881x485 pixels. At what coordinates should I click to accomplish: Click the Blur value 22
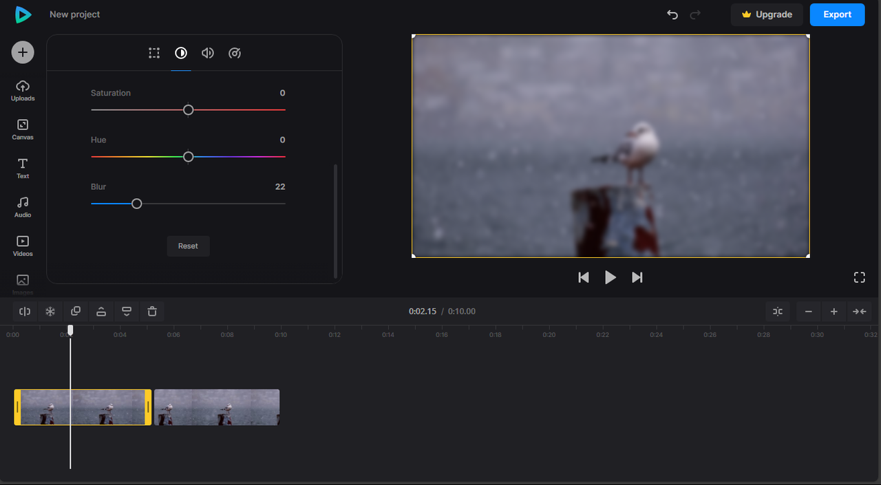(x=280, y=186)
